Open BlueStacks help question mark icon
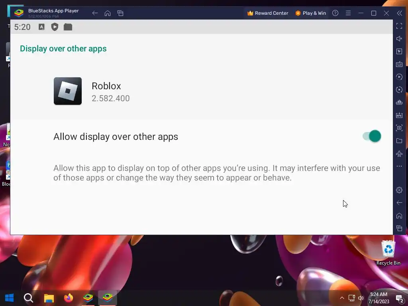408x306 pixels. pyautogui.click(x=335, y=13)
